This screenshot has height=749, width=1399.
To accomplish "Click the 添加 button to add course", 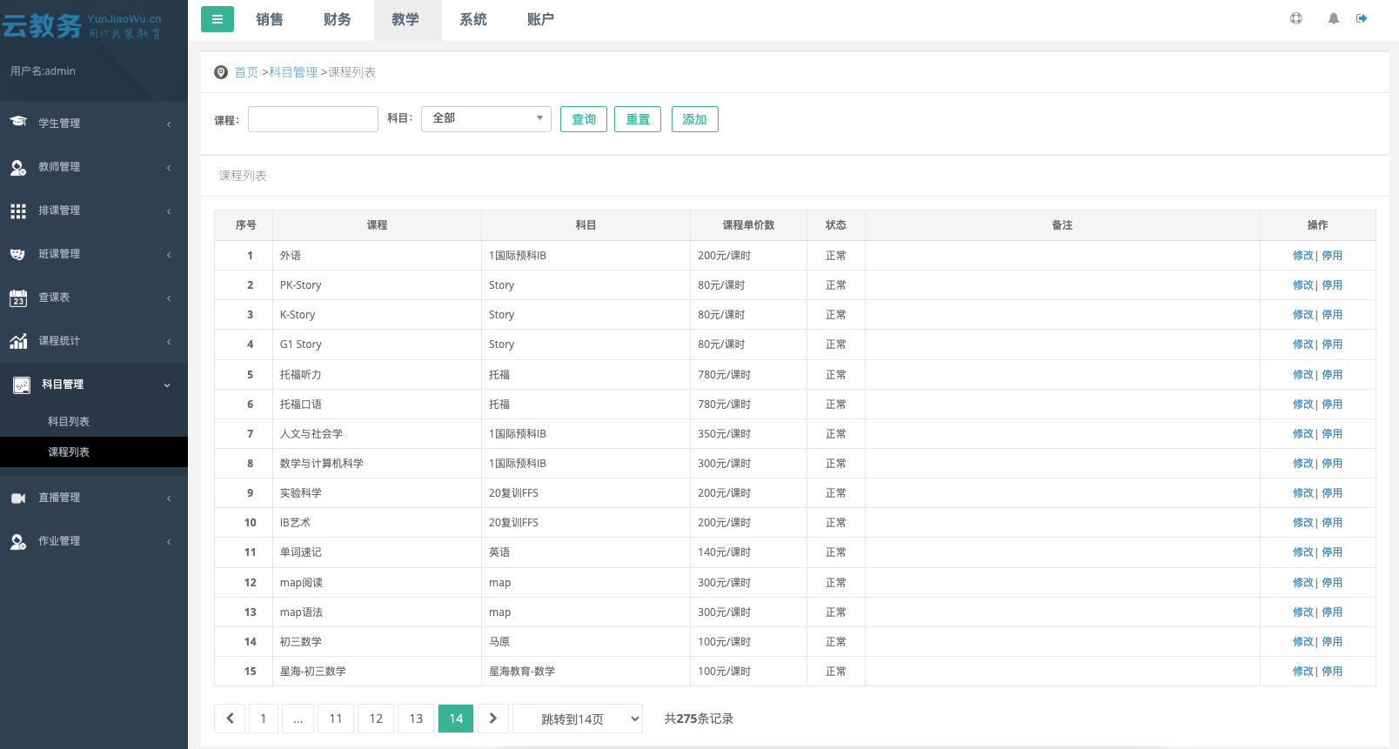I will (694, 119).
